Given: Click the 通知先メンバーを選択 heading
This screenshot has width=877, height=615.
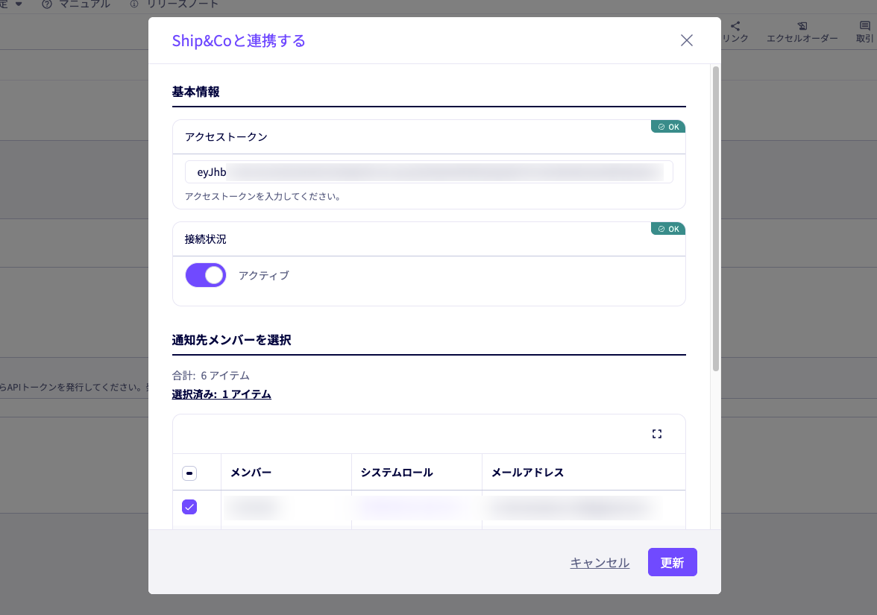Looking at the screenshot, I should 231,340.
